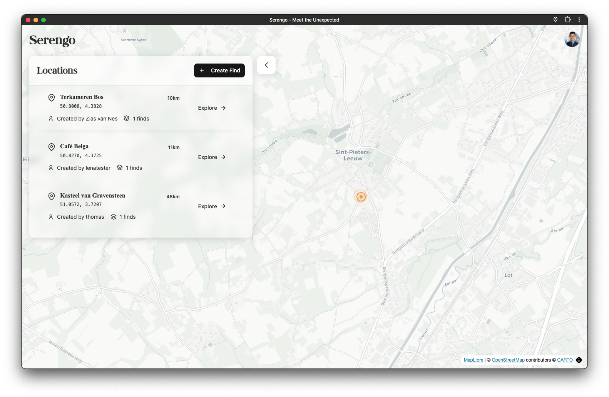This screenshot has width=609, height=397.
Task: Open the user profile avatar
Action: (572, 40)
